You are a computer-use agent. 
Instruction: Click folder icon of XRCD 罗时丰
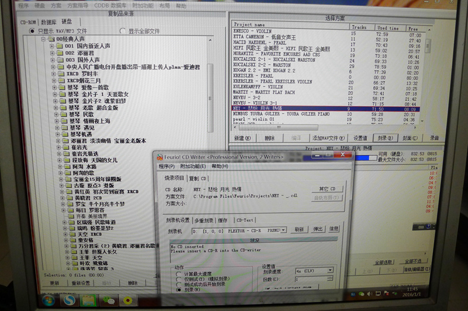pyautogui.click(x=61, y=74)
